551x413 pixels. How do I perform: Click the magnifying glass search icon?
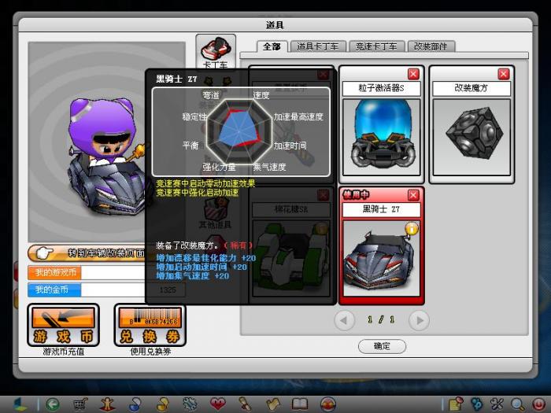point(518,404)
